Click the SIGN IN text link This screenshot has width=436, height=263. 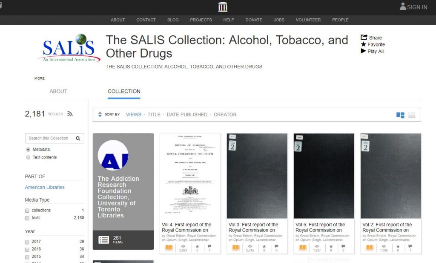(x=417, y=7)
